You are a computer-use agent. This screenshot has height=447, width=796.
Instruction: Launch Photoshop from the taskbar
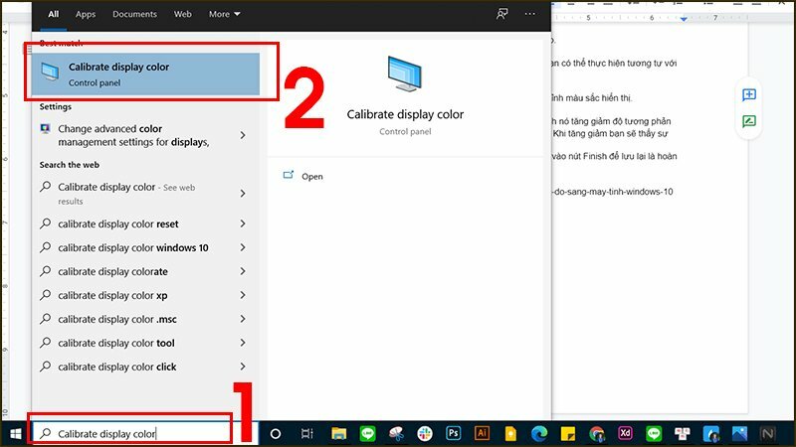click(x=454, y=434)
